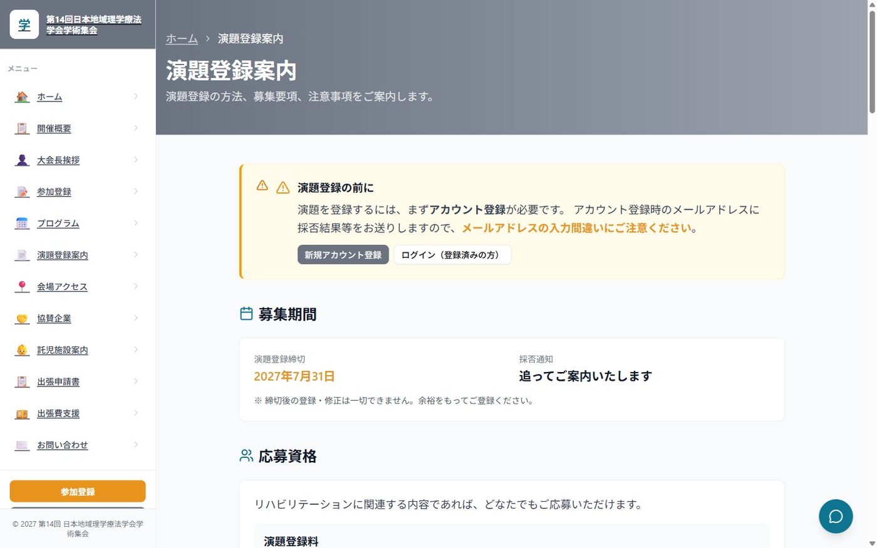Click the 第14回日本地域理学療法学会学術集会 site title link
Viewport: 877px width, 548px height.
pyautogui.click(x=93, y=24)
